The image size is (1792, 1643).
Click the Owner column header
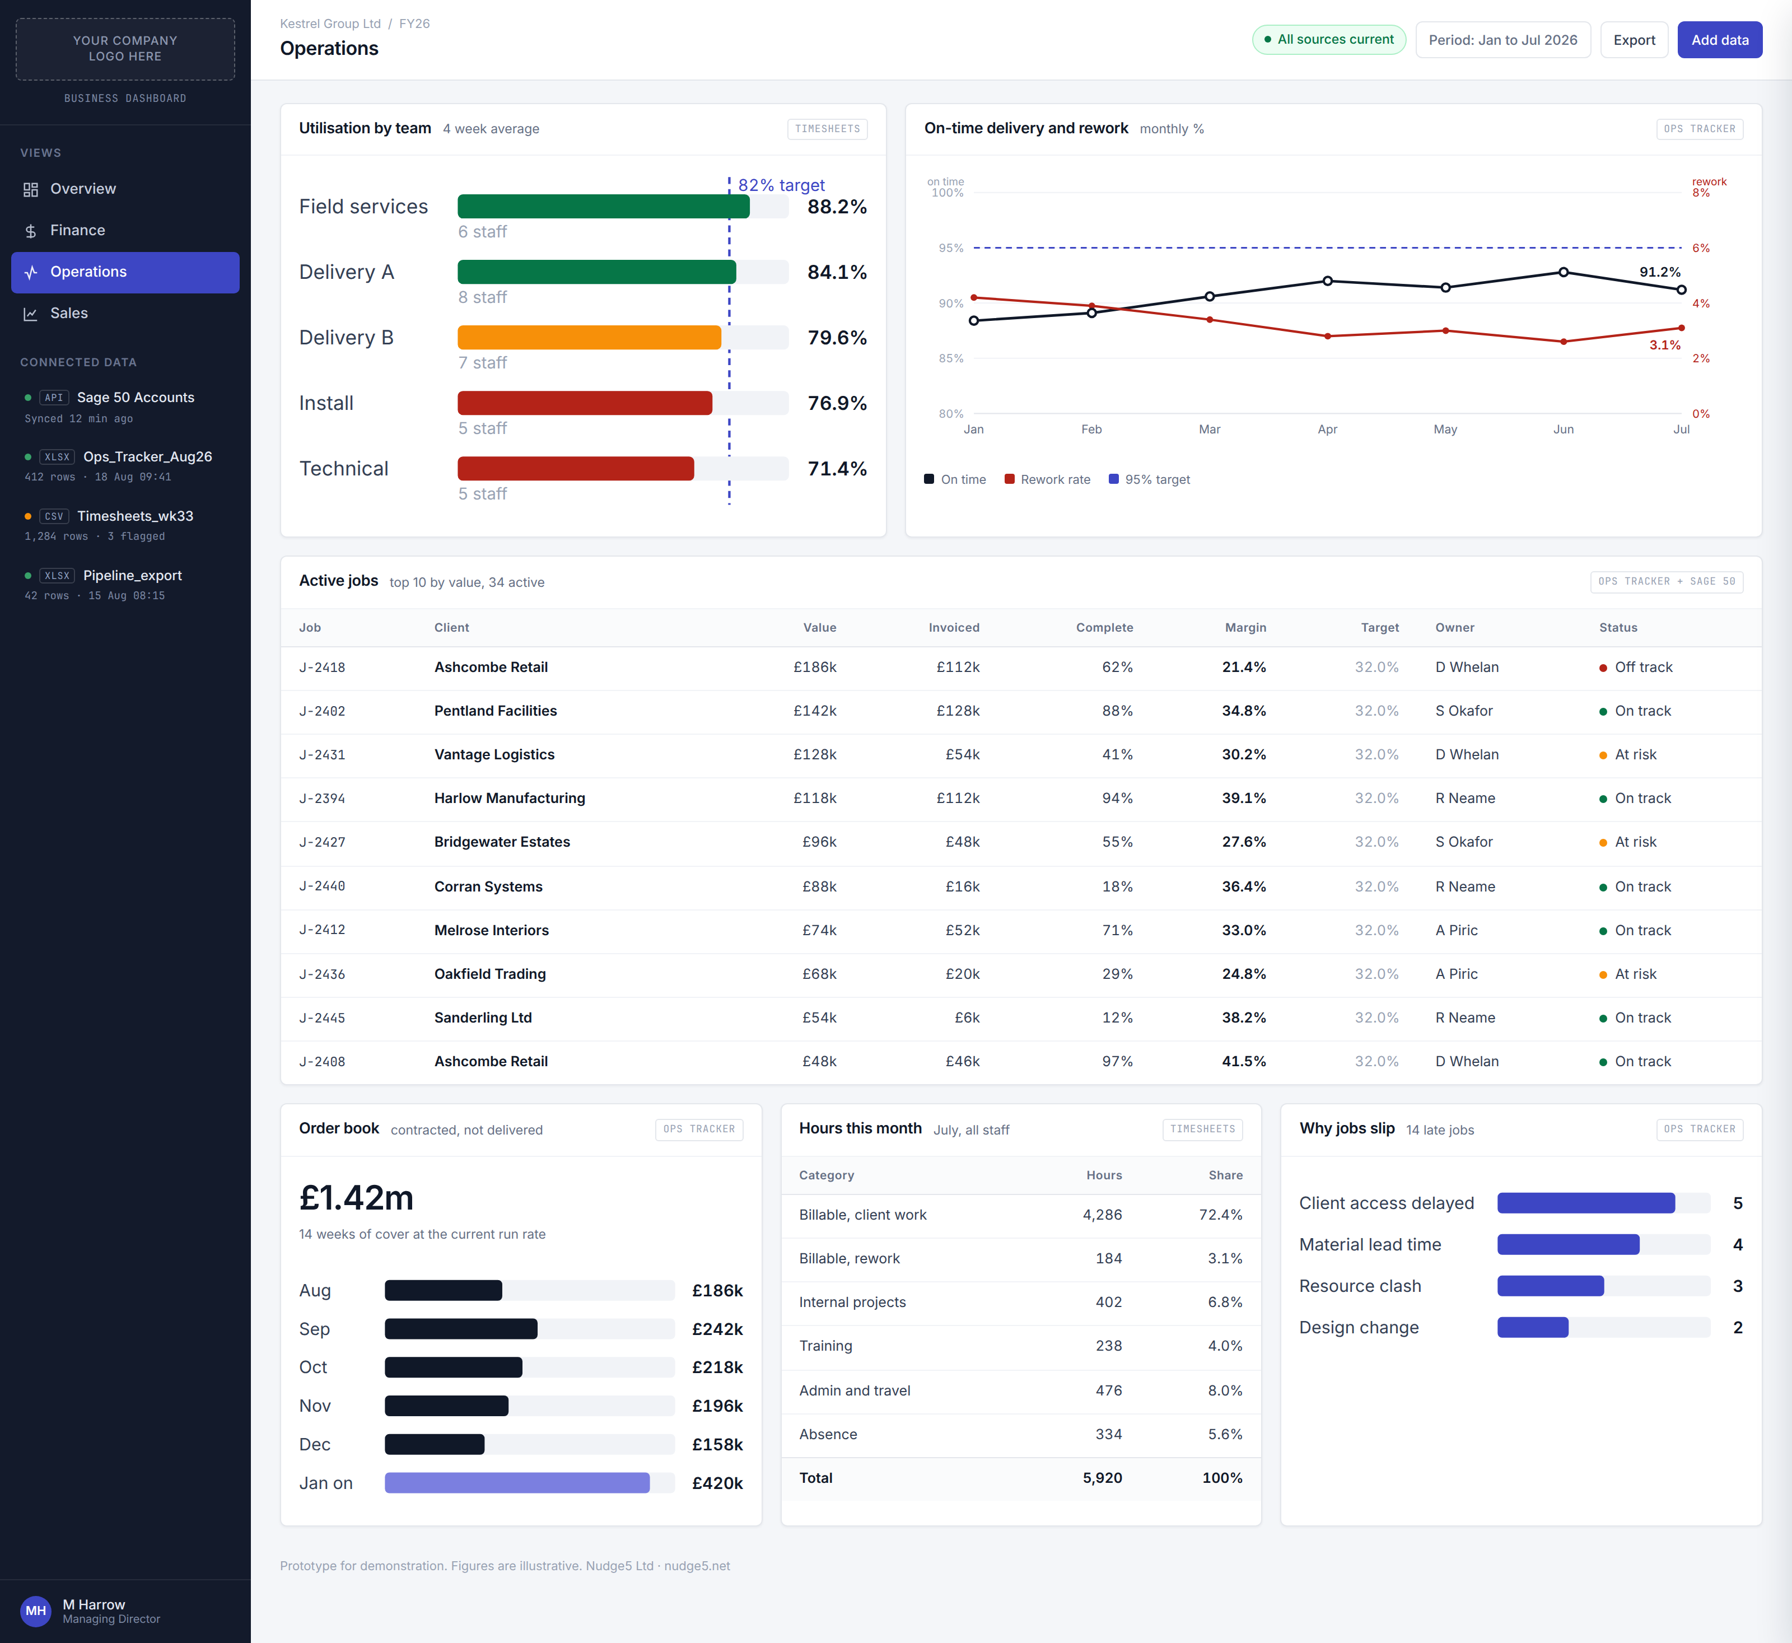1454,628
